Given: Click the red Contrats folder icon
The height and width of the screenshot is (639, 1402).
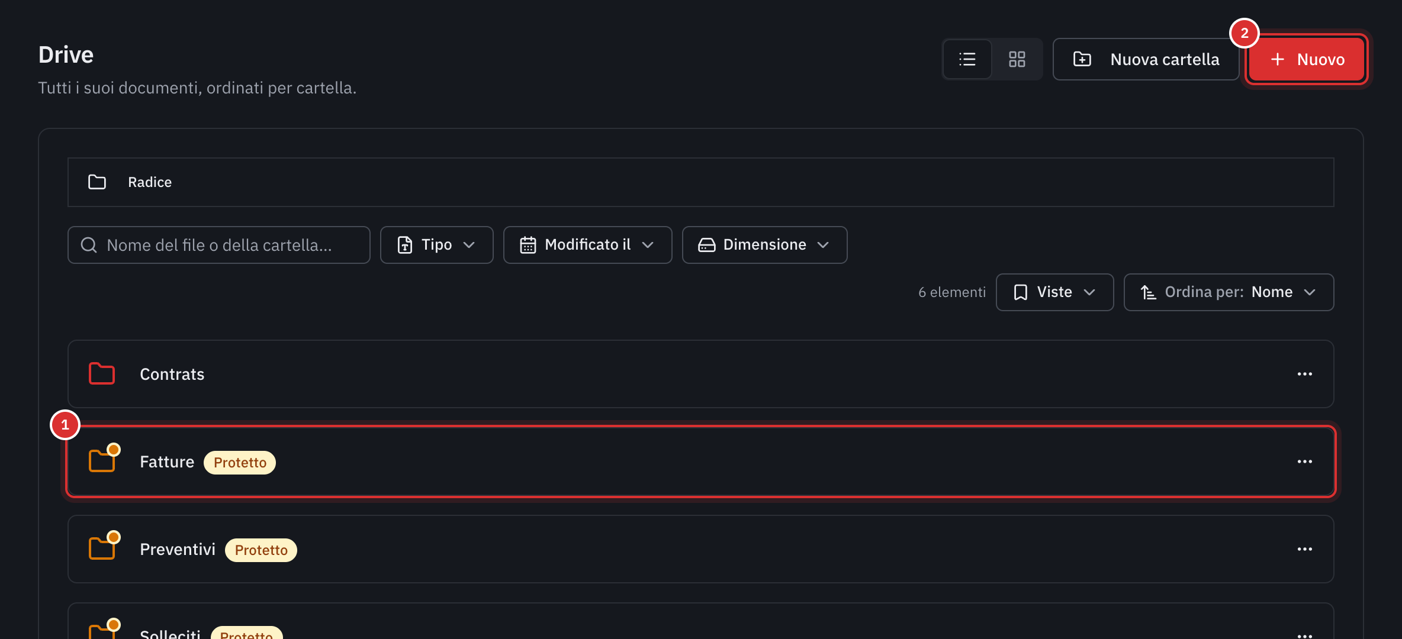Looking at the screenshot, I should (x=102, y=374).
